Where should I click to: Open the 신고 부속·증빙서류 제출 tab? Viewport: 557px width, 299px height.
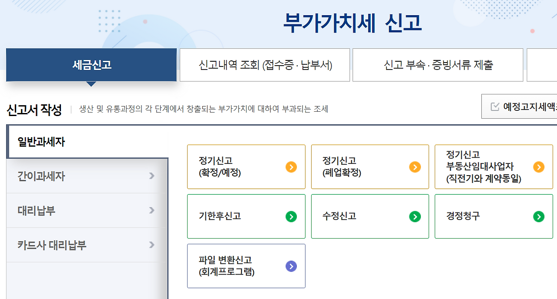[438, 64]
